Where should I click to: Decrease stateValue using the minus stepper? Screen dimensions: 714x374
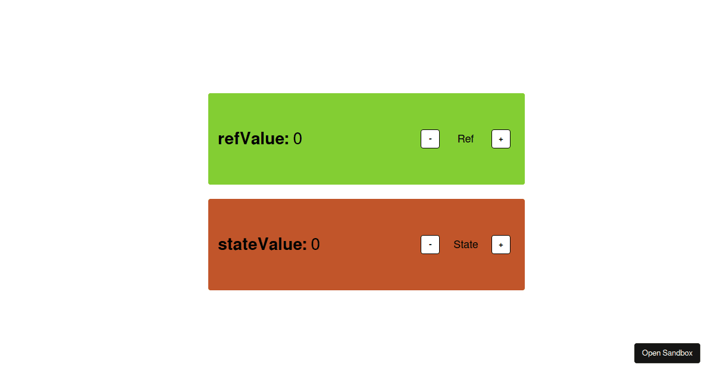click(x=430, y=244)
